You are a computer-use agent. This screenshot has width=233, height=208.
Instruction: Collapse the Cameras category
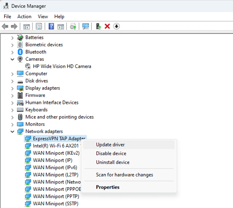13,59
